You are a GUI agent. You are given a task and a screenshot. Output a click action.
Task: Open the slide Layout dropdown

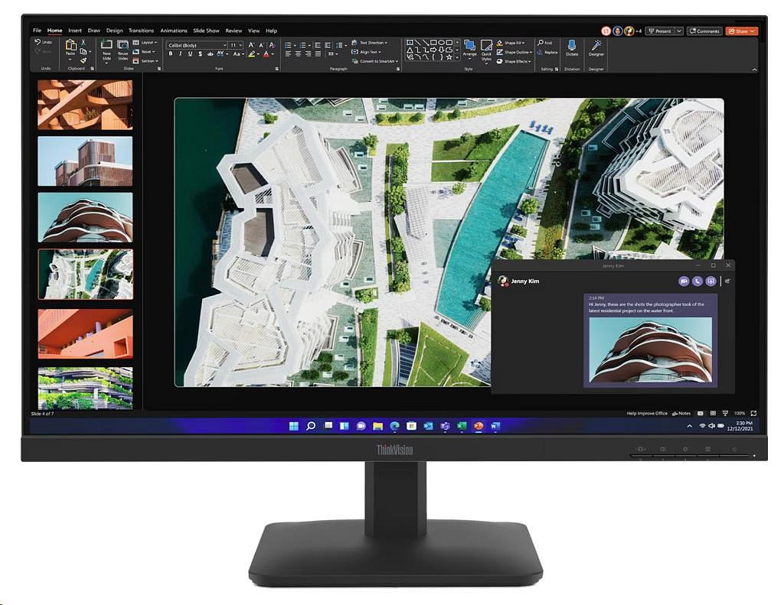(145, 42)
